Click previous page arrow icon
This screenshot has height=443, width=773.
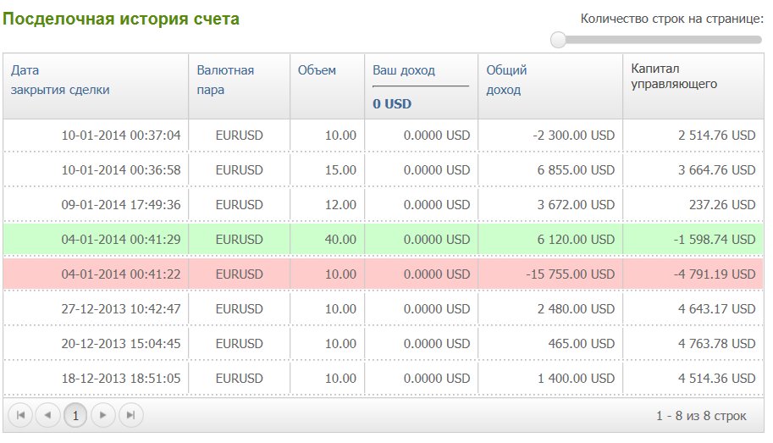pyautogui.click(x=47, y=415)
